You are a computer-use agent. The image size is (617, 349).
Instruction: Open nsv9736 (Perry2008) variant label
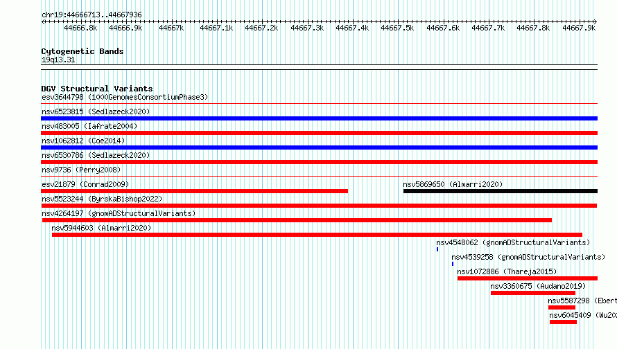point(81,170)
